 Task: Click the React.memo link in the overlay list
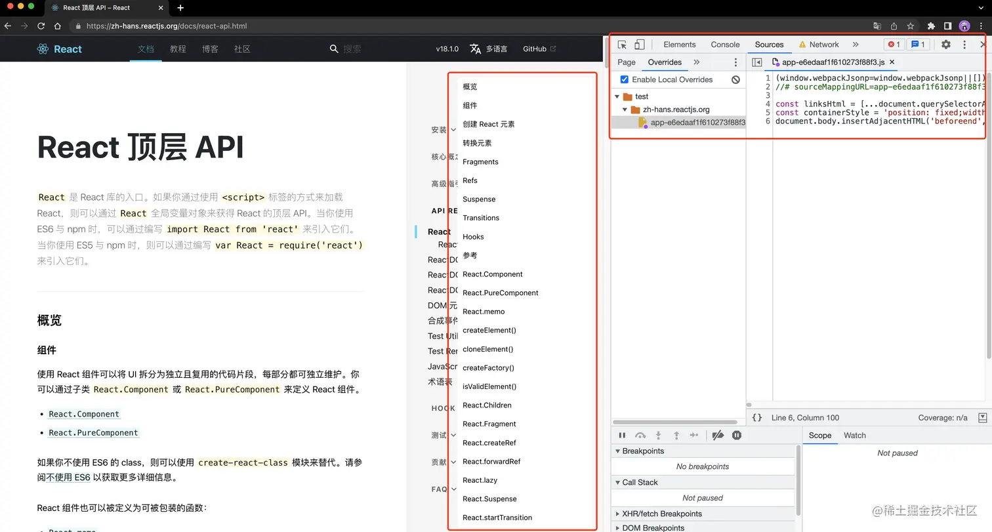click(x=484, y=312)
